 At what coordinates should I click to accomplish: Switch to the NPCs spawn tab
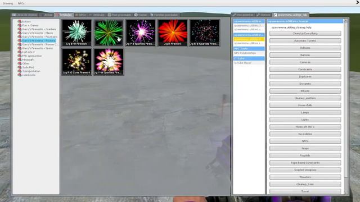(80, 15)
